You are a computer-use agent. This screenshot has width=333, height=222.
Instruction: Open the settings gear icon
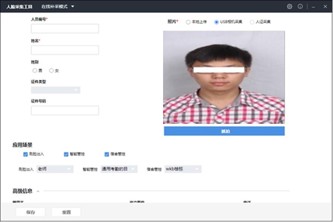tap(289, 6)
